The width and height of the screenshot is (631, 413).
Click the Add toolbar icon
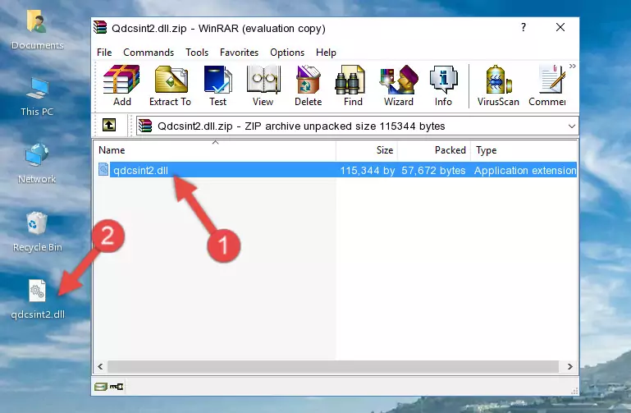click(121, 85)
